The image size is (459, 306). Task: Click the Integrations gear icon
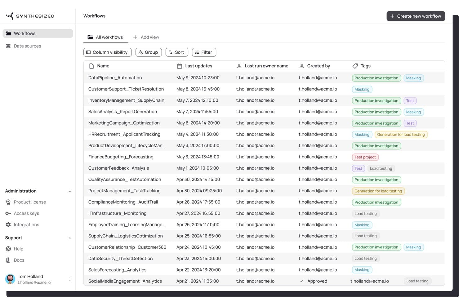pos(8,225)
